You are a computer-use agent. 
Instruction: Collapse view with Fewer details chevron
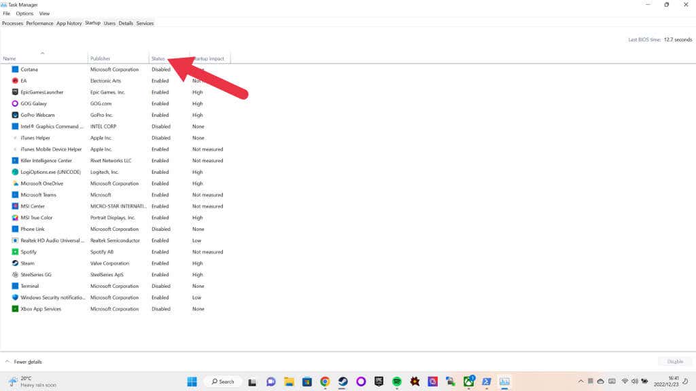point(7,362)
